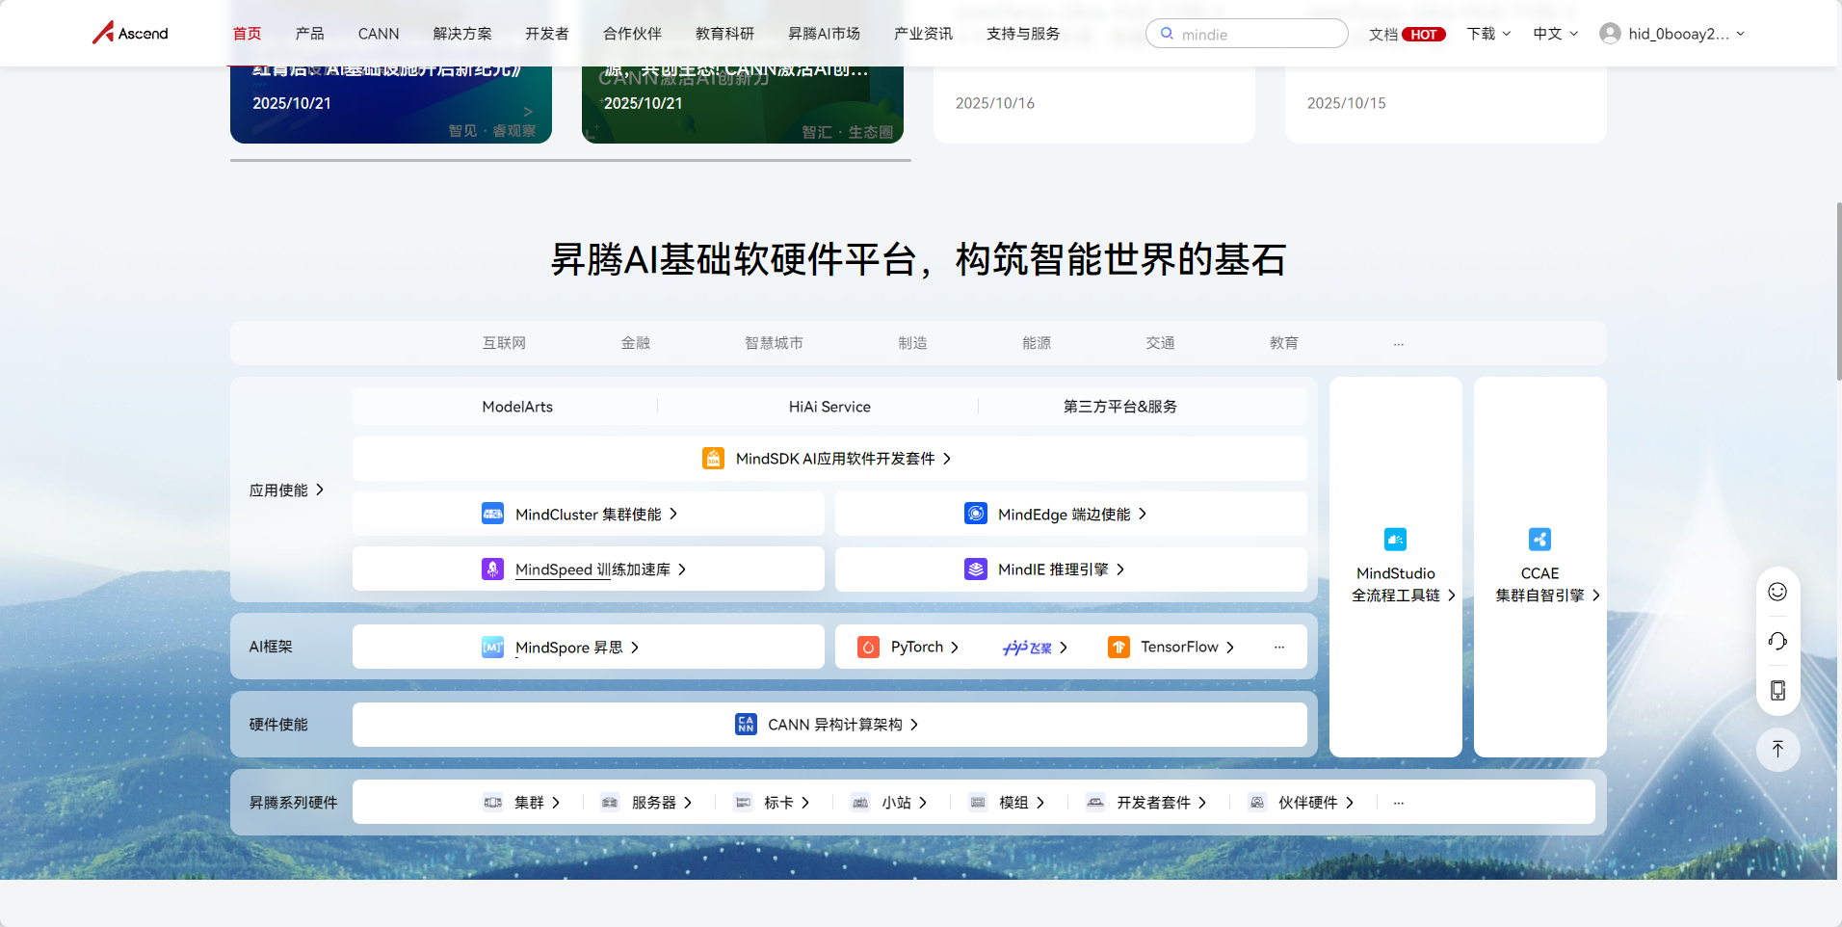Click the page vertical scrollbar

coord(1838,292)
